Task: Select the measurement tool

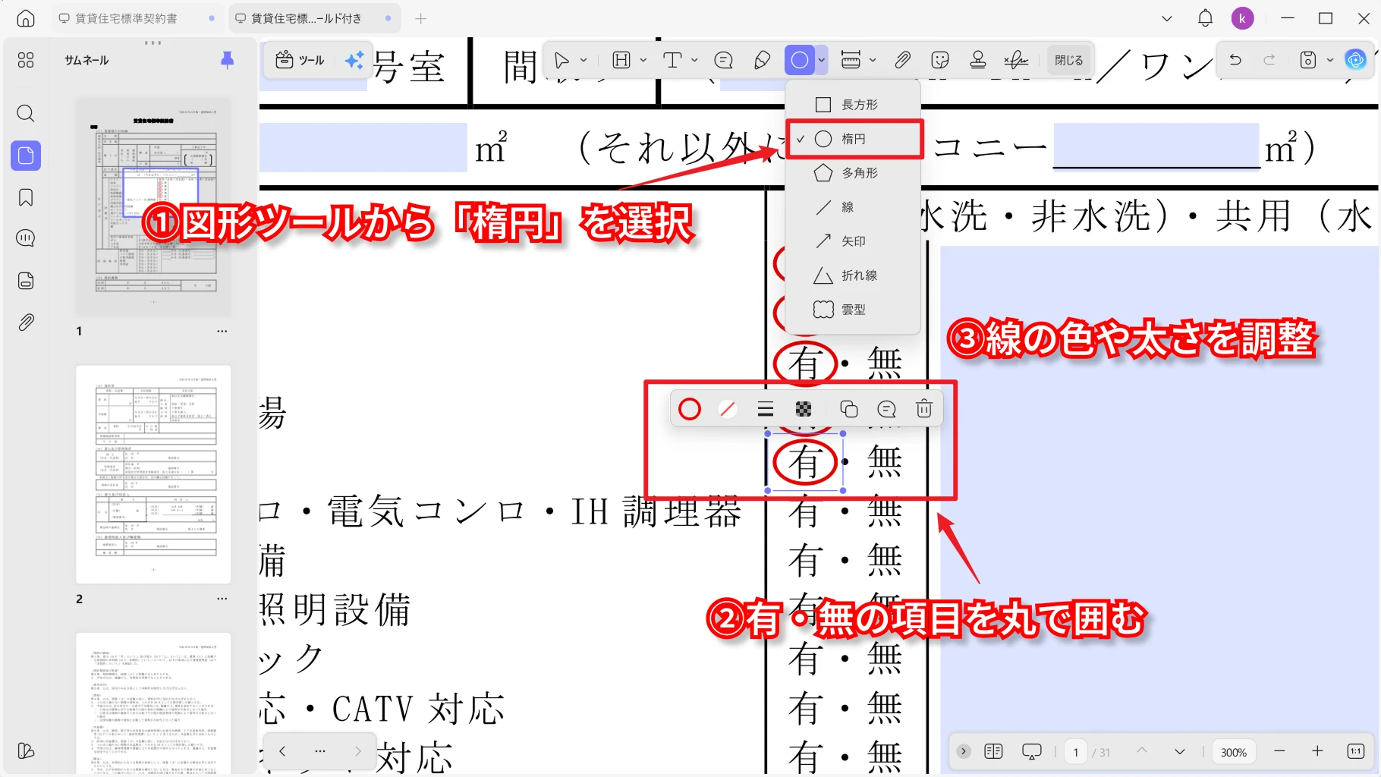Action: pos(851,60)
